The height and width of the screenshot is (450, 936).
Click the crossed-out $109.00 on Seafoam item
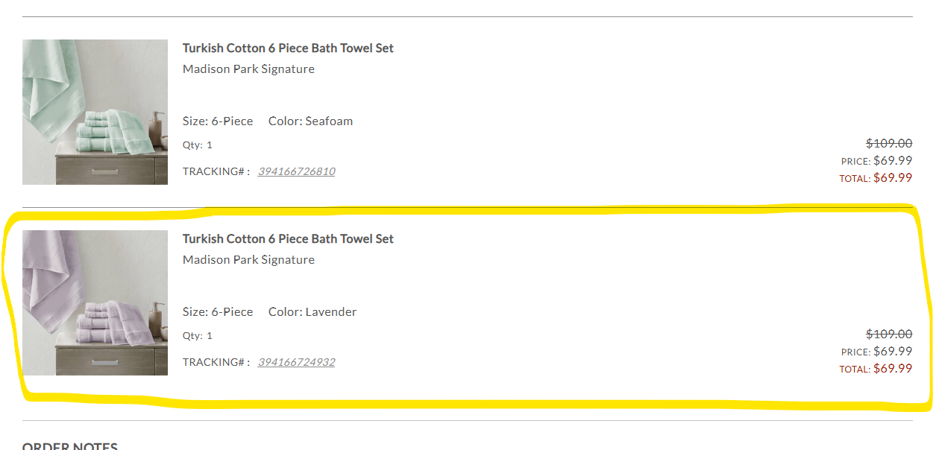(x=889, y=143)
